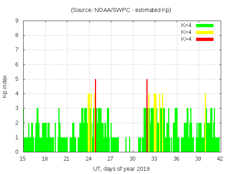Click the isolated yellow bar near day 40
The width and height of the screenshot is (232, 174).
click(205, 123)
